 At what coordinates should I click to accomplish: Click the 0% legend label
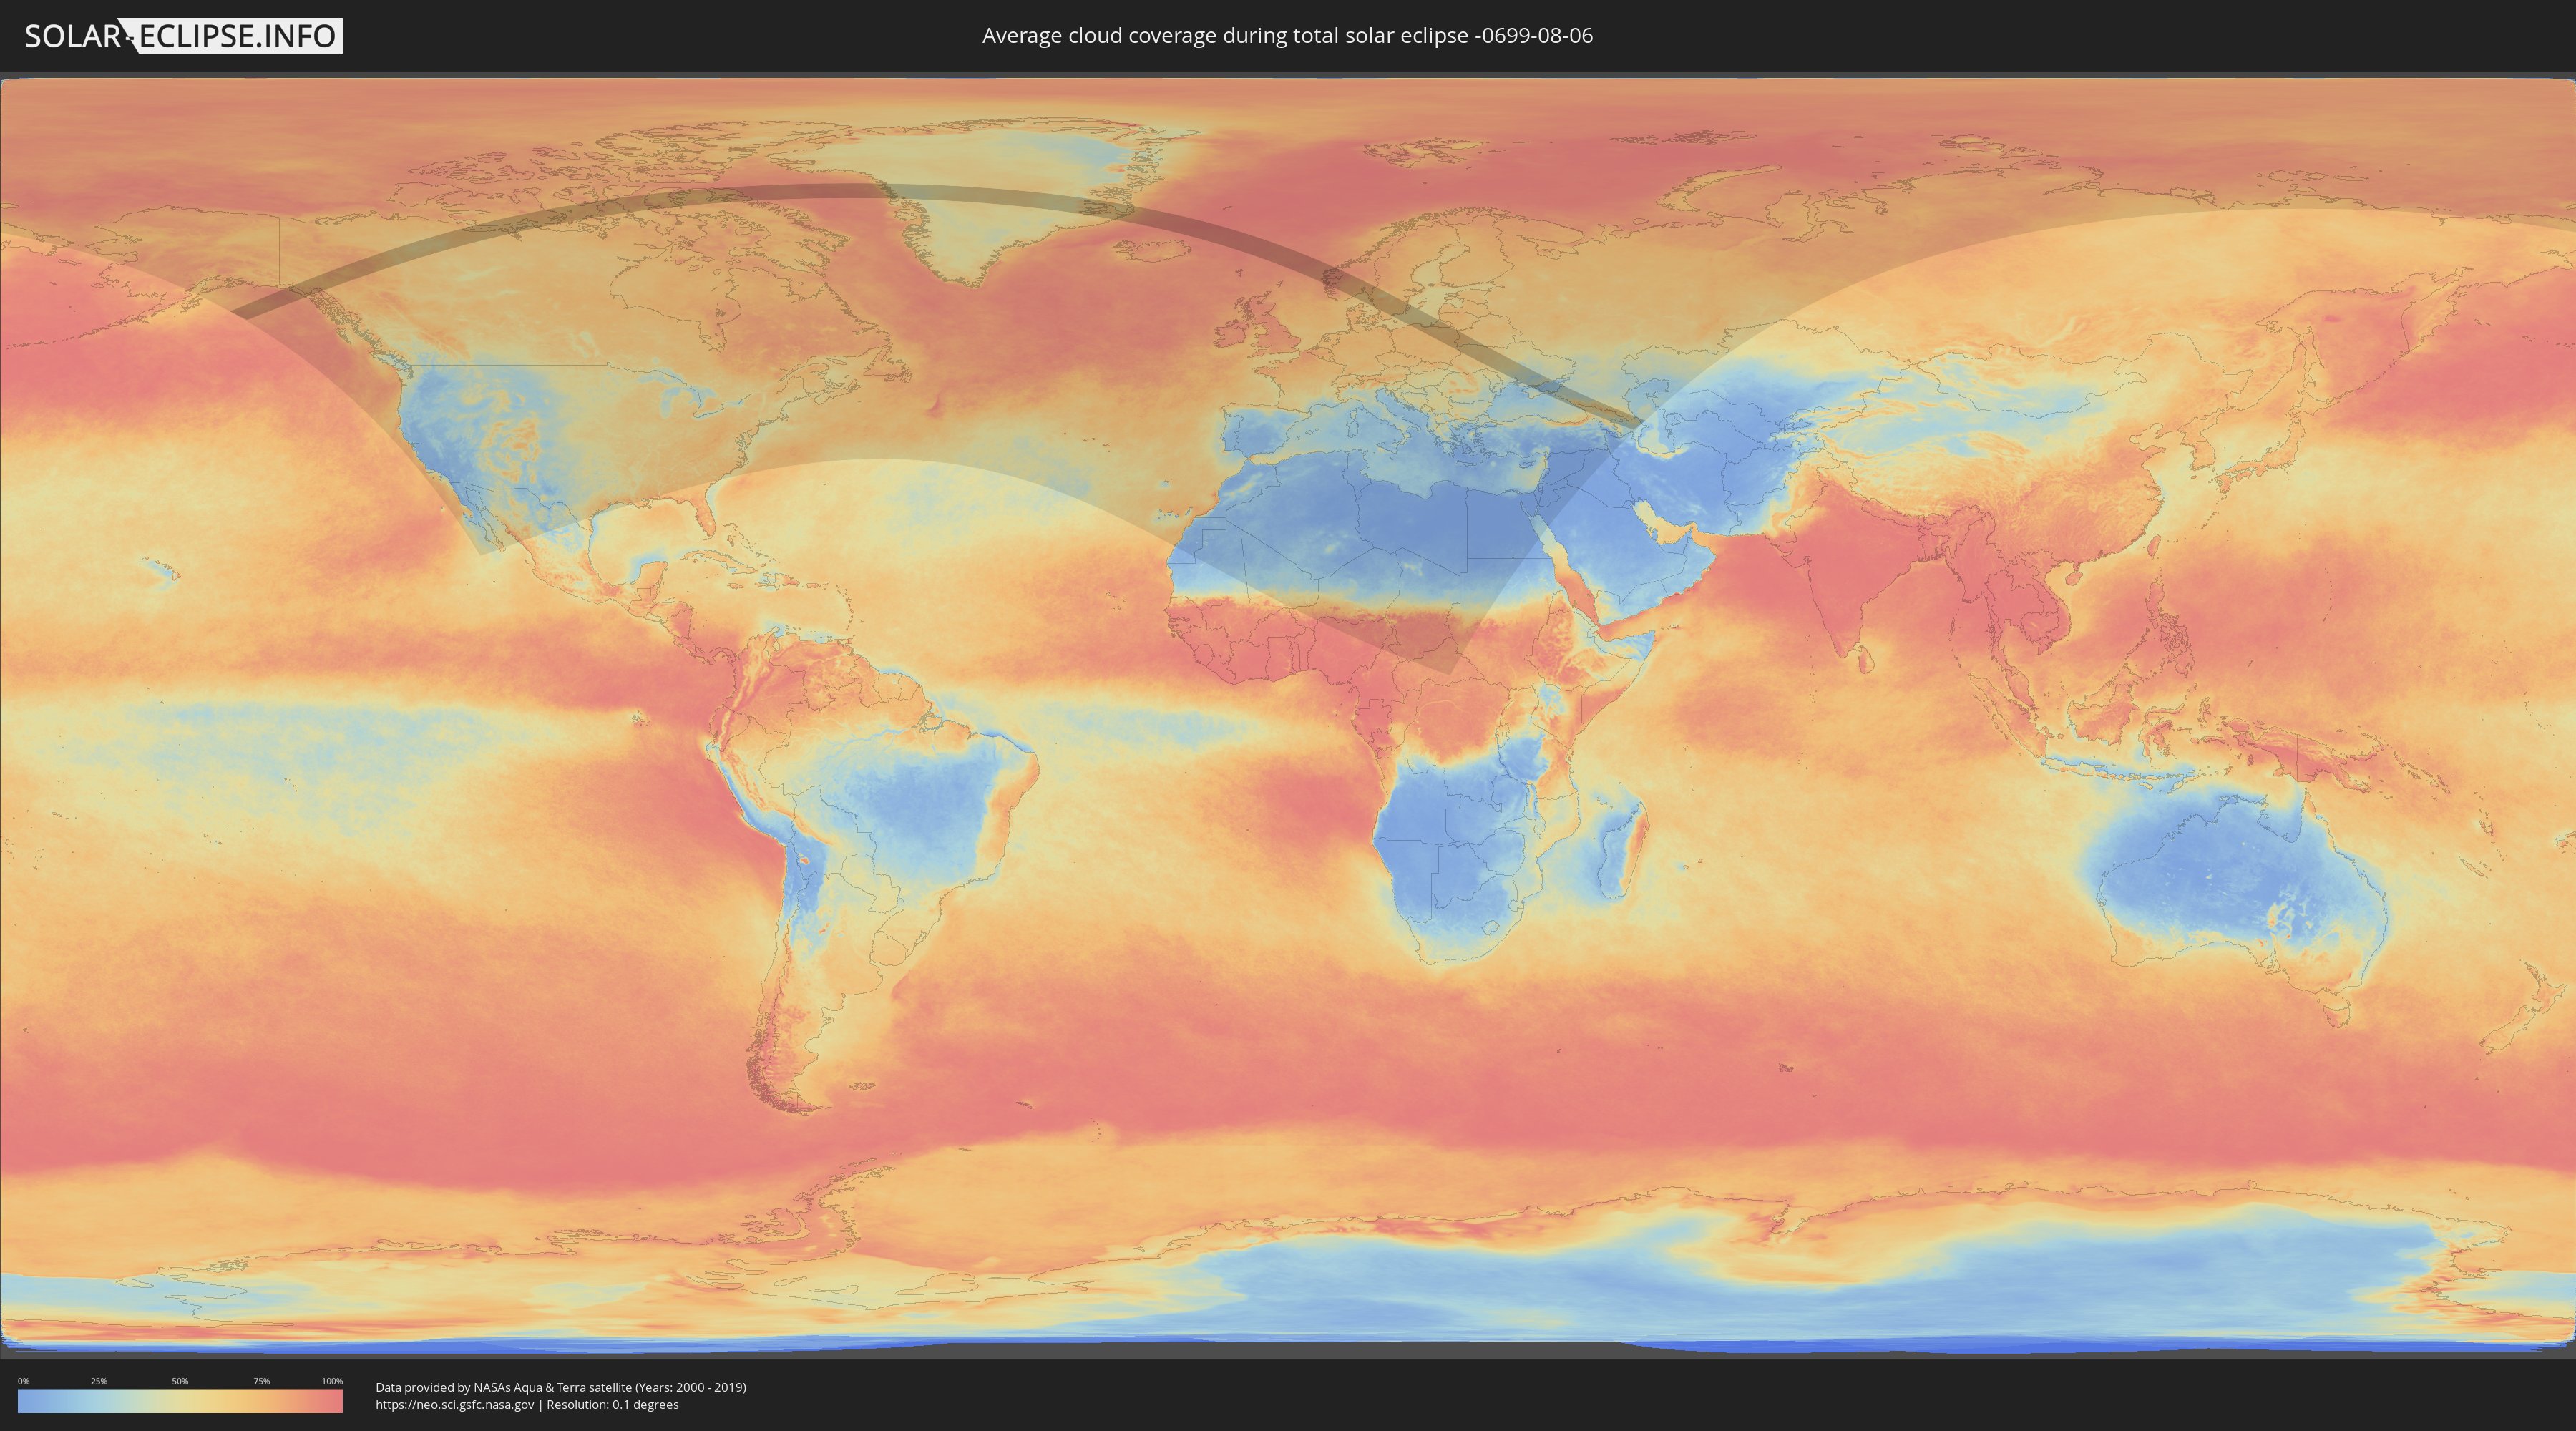[x=23, y=1381]
